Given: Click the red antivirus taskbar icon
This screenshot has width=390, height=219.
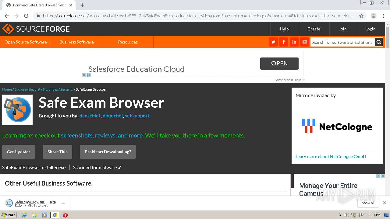Looking at the screenshot, I should (x=65, y=215).
